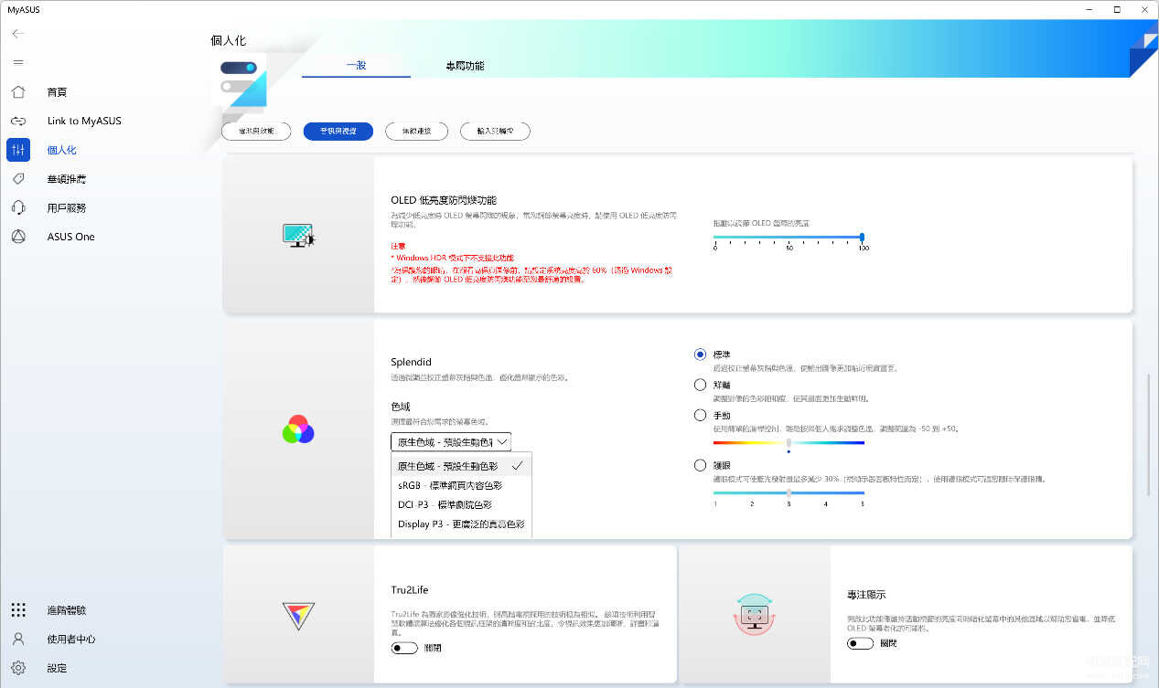Switch to the 專屬功能 tab
1159x688 pixels.
coord(465,66)
